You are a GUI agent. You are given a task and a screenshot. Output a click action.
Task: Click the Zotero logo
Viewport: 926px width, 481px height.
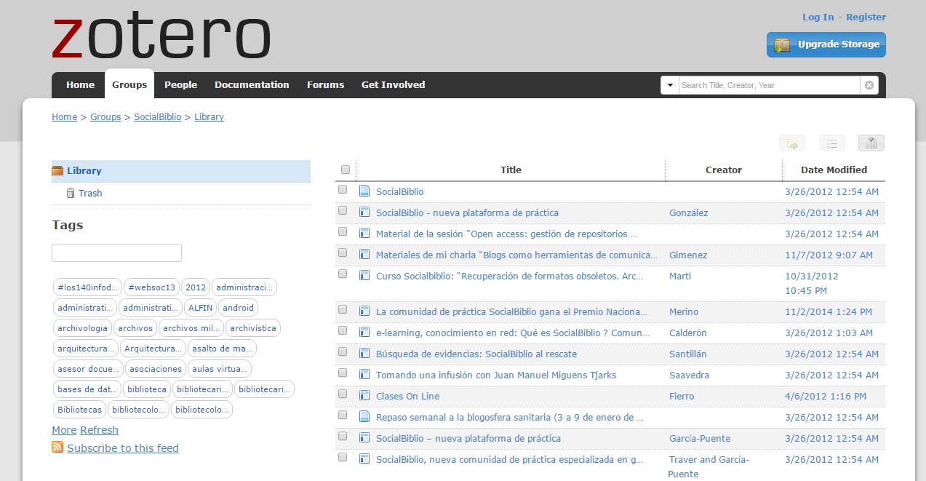(161, 36)
